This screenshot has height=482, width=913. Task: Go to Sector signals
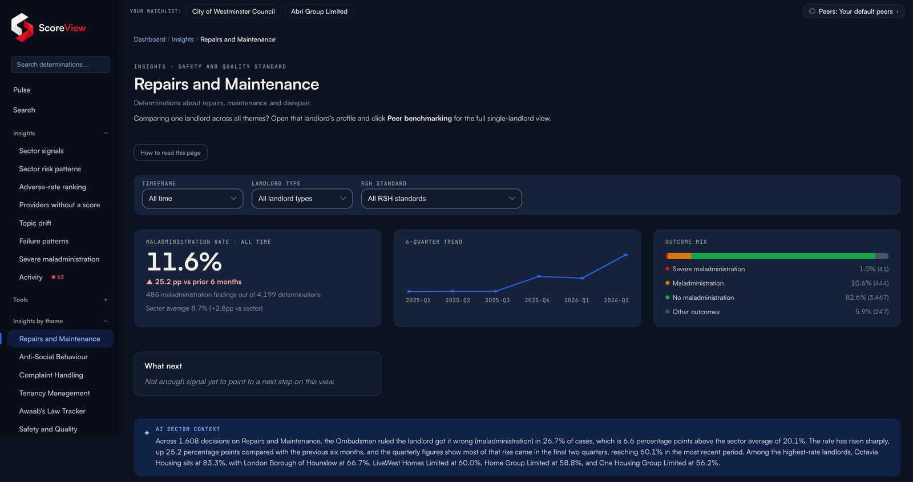(x=41, y=151)
